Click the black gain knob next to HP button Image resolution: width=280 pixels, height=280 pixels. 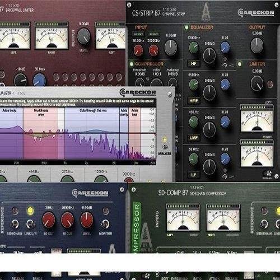click(x=209, y=55)
